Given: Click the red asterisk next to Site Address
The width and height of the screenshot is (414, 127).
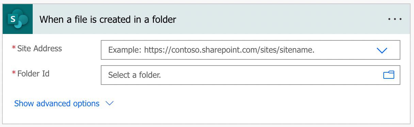Looking at the screenshot, I should (14, 48).
